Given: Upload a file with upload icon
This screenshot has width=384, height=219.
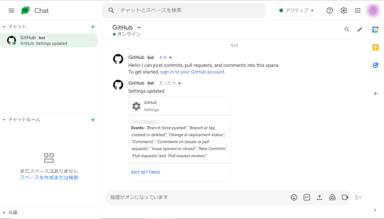Looking at the screenshot, I should coord(319,197).
